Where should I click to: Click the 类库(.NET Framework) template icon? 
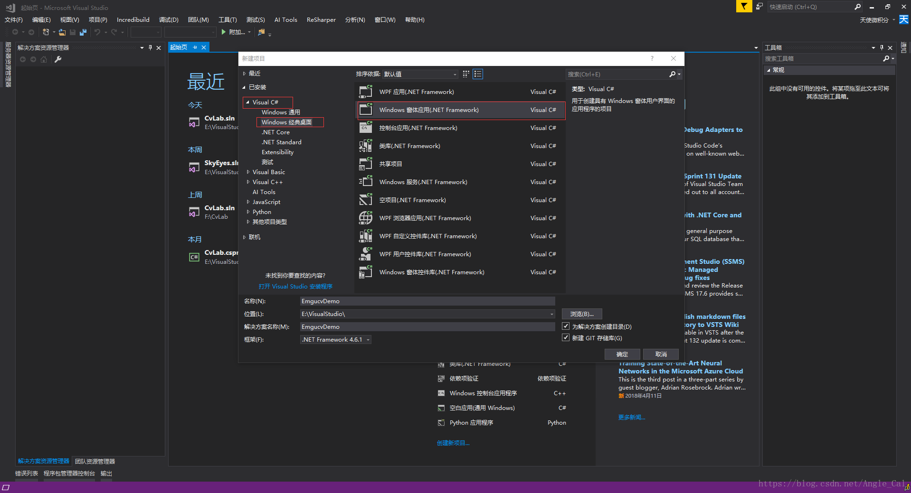click(366, 146)
